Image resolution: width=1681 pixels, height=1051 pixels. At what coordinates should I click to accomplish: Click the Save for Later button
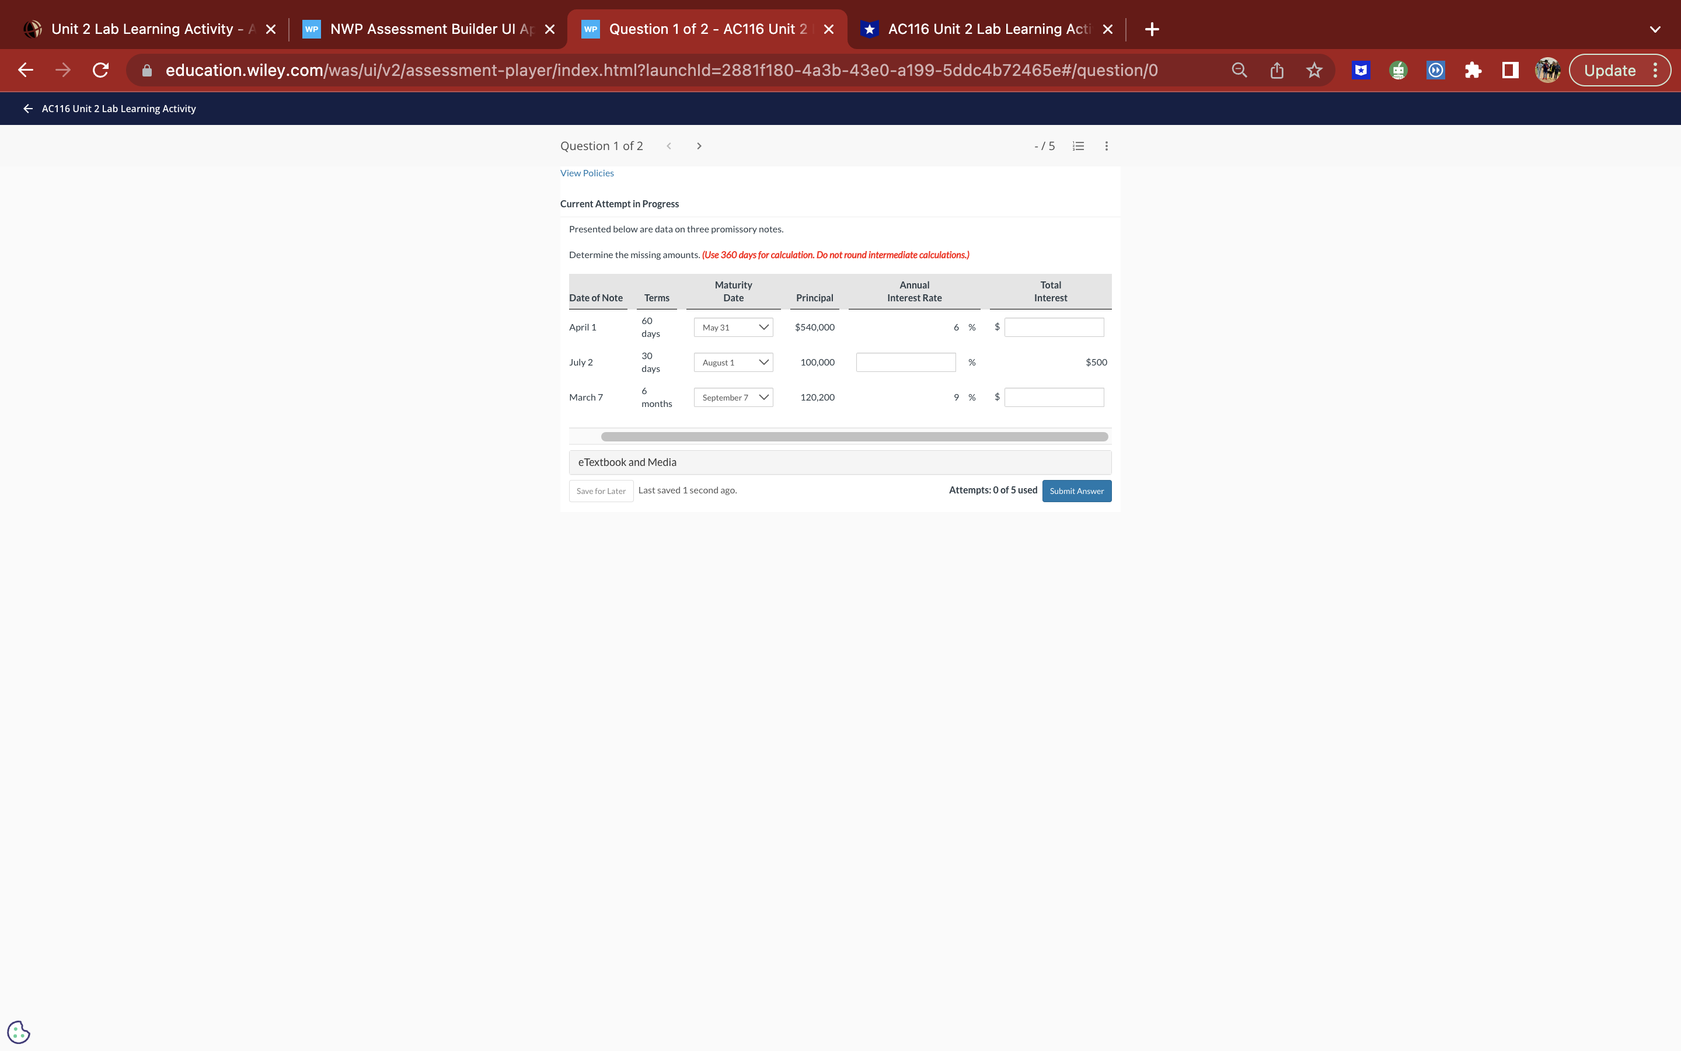click(601, 490)
